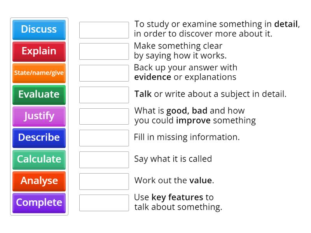Click the definition about discovering more in detail
The image size is (311, 233).
pyautogui.click(x=216, y=29)
